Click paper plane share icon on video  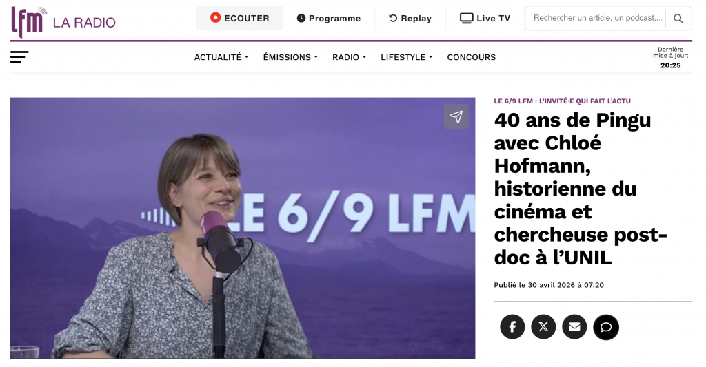(456, 116)
